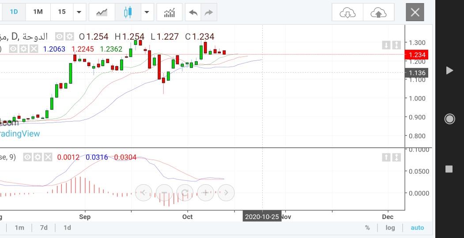Click the cloud upload save-chart icon
The image size is (464, 238).
[x=378, y=12]
